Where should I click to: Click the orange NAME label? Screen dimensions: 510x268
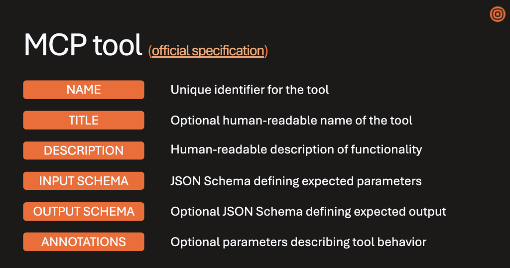pos(84,90)
